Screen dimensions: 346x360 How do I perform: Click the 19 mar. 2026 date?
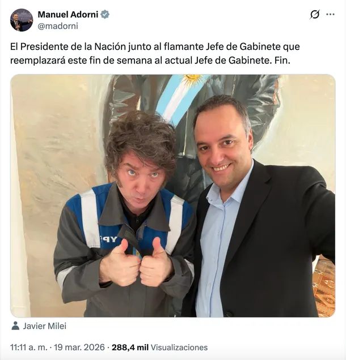[x=79, y=348]
